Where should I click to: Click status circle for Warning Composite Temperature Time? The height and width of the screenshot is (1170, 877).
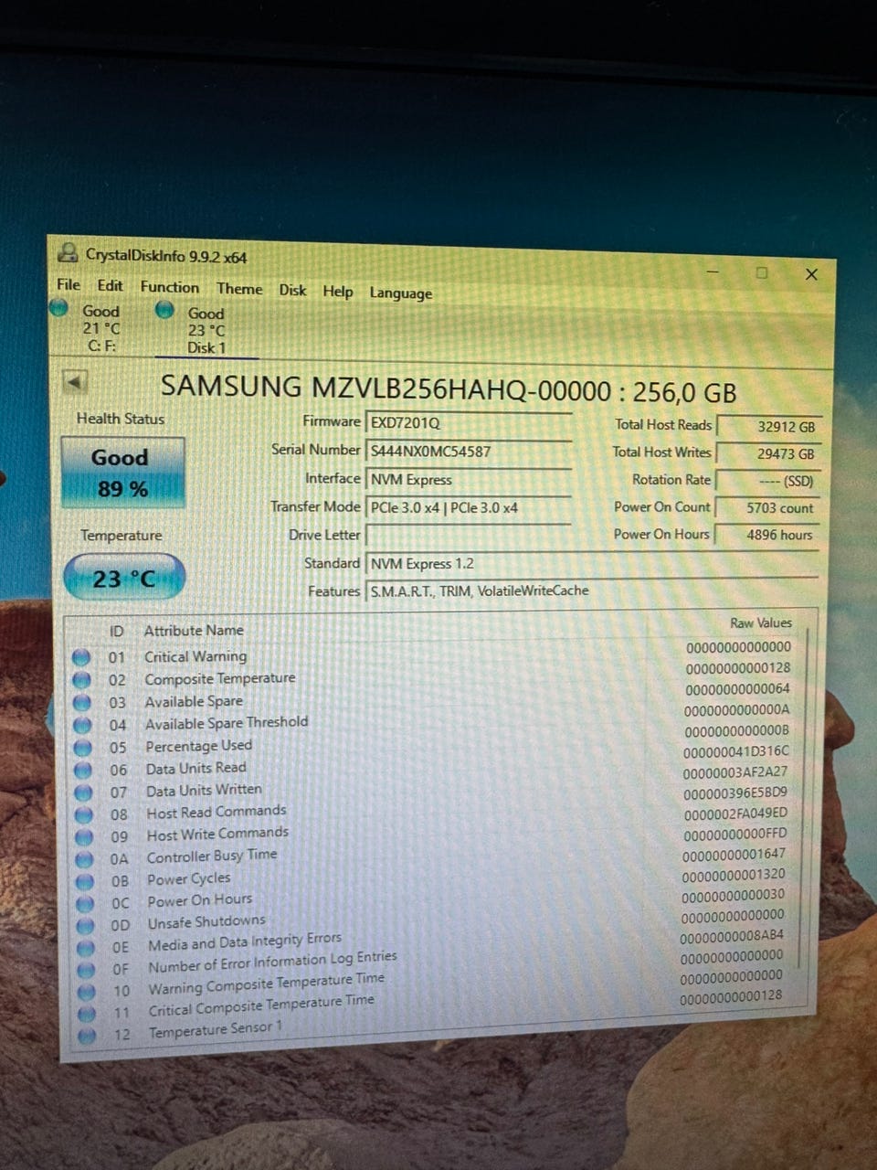click(87, 991)
